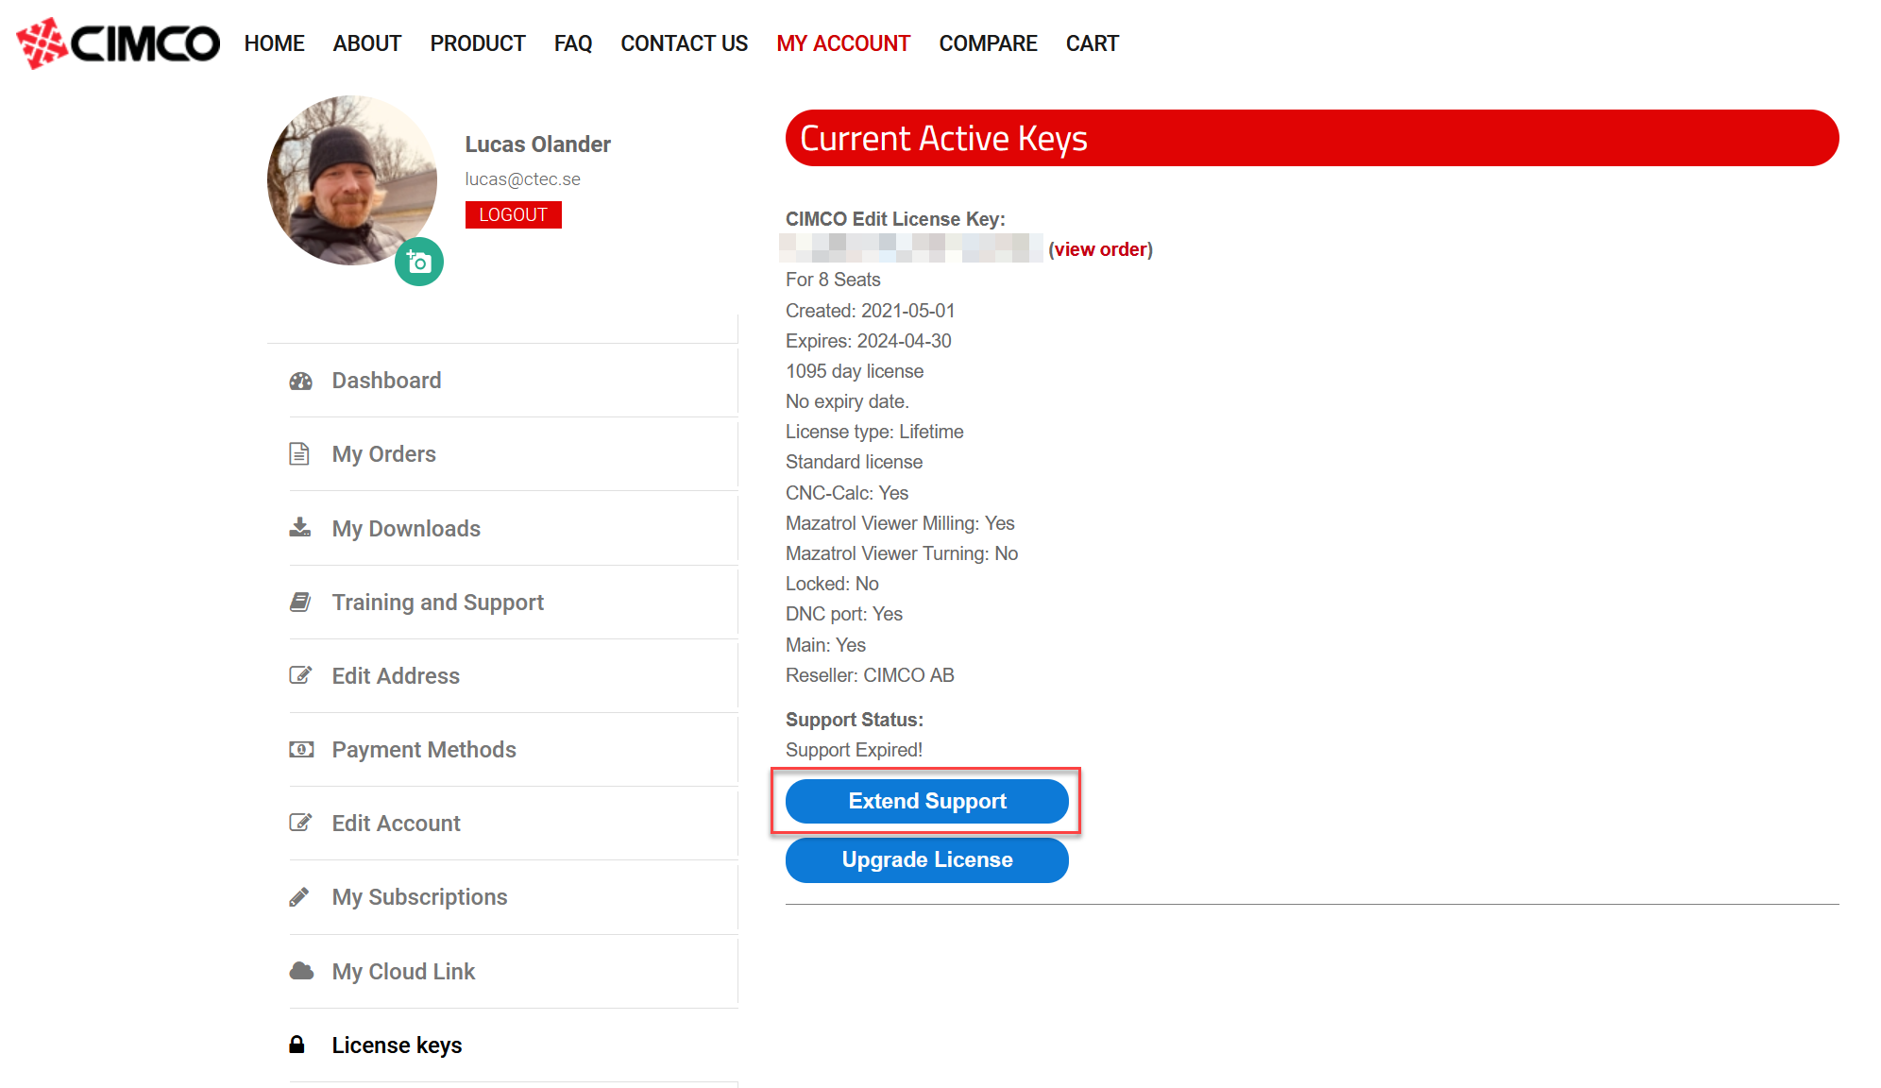
Task: Click the 'For 8 Seats' text
Action: point(833,280)
